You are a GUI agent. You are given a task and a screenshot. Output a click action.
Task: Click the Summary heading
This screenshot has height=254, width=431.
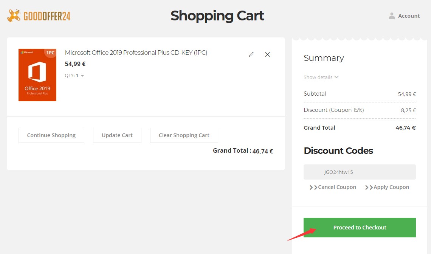[324, 58]
